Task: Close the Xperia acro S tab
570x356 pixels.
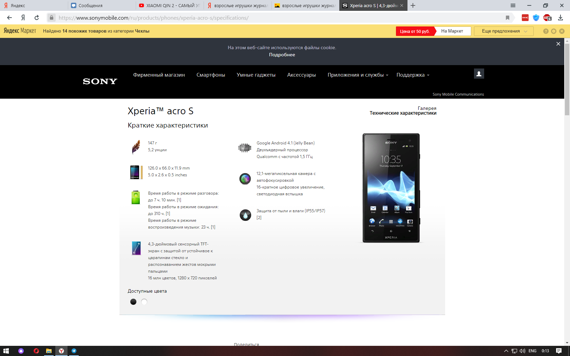Action: coord(402,5)
